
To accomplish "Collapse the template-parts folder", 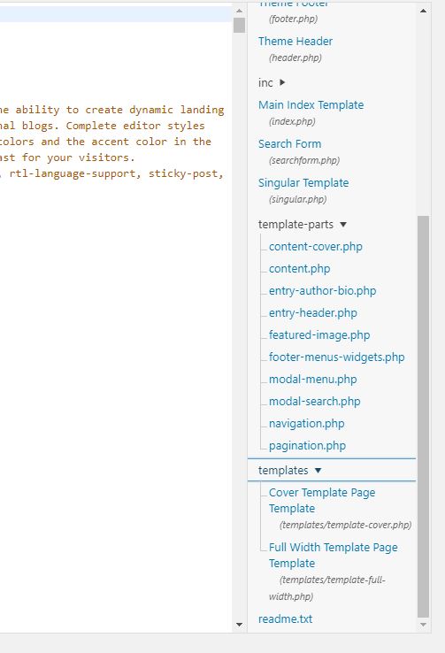I will [343, 225].
